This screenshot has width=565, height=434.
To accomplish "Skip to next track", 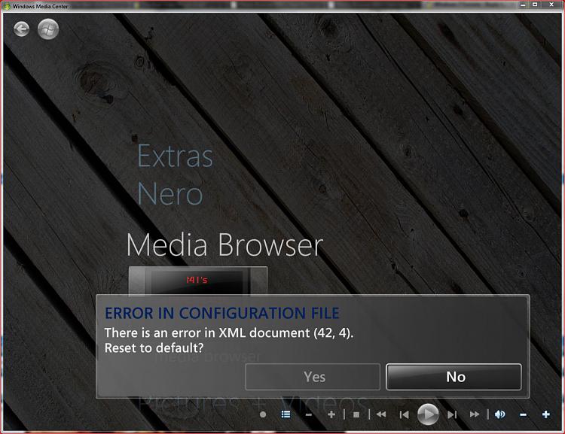I will pos(452,414).
